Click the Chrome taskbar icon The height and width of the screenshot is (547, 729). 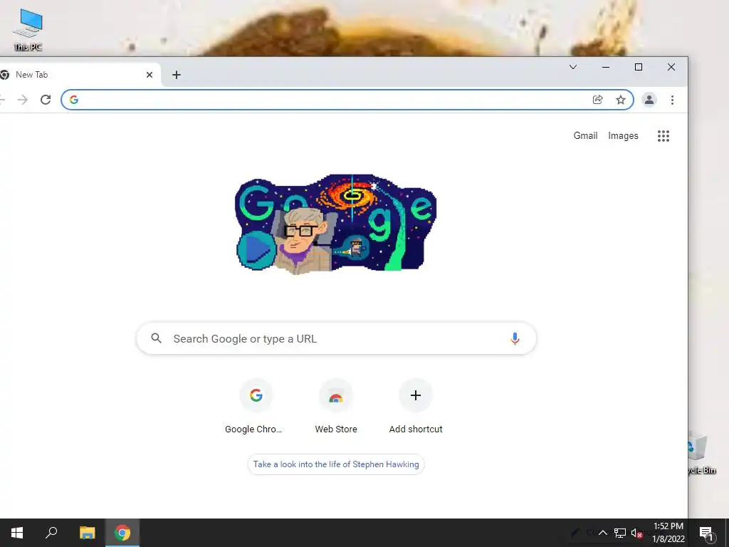pyautogui.click(x=122, y=533)
